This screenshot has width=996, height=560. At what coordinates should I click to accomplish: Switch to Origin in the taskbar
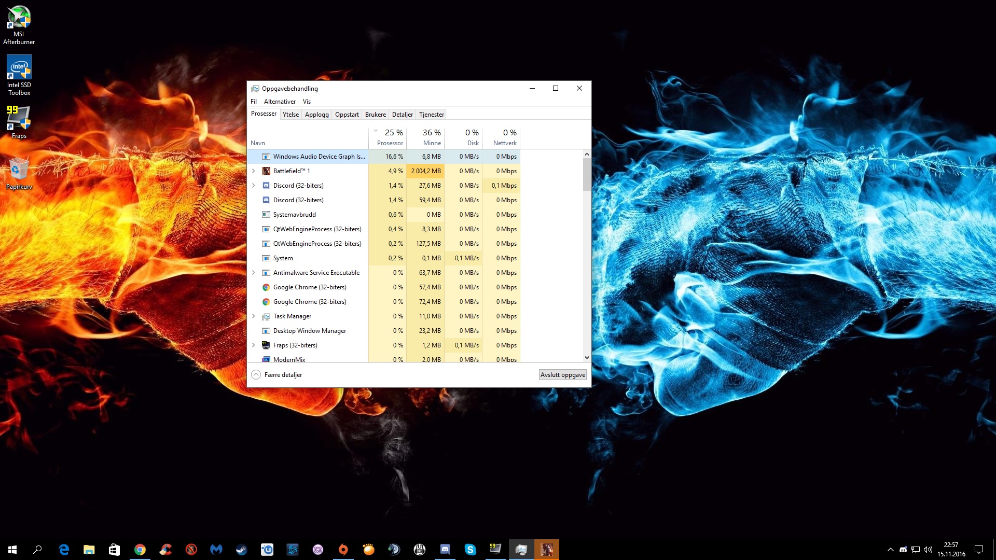click(x=343, y=550)
